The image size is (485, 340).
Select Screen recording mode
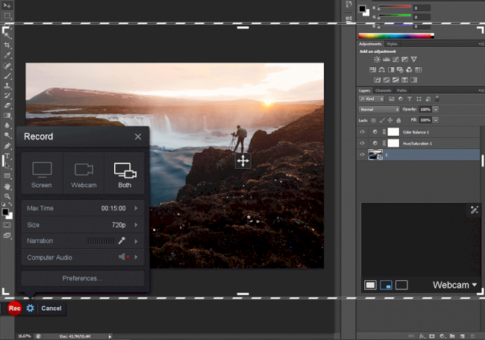42,174
